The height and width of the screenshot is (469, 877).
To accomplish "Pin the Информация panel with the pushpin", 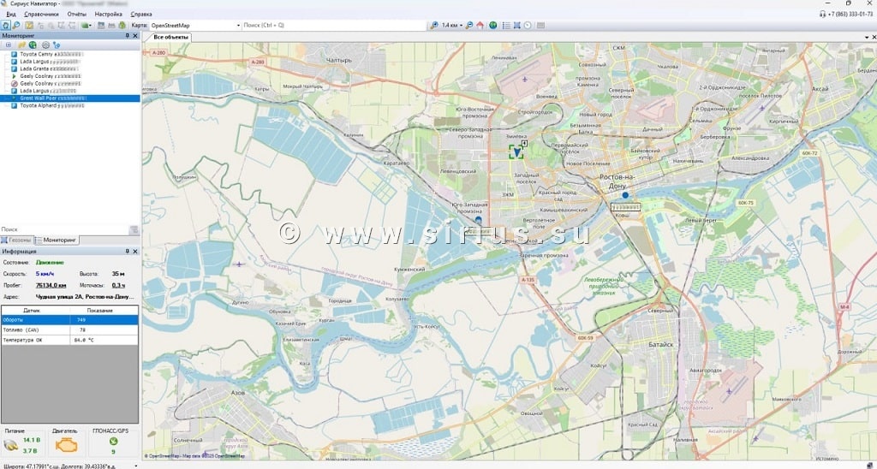I will click(127, 252).
